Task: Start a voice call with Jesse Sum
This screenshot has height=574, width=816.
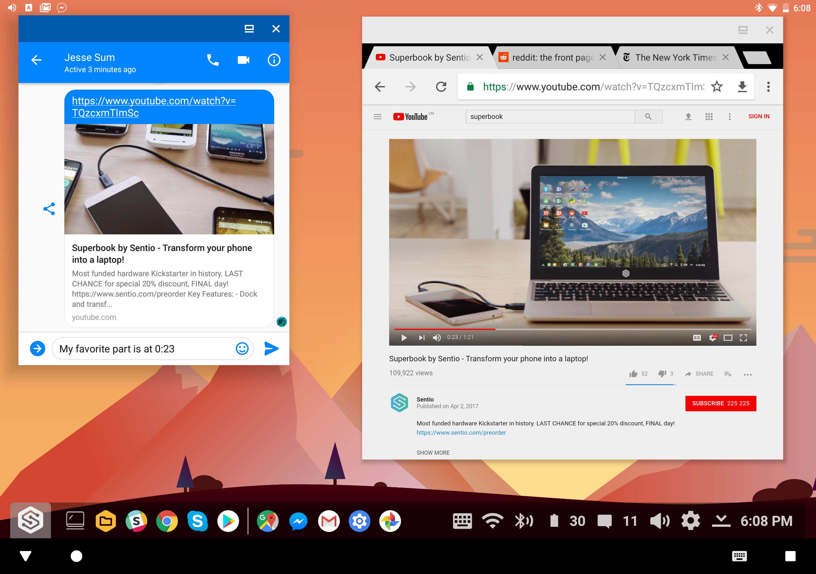Action: [213, 60]
